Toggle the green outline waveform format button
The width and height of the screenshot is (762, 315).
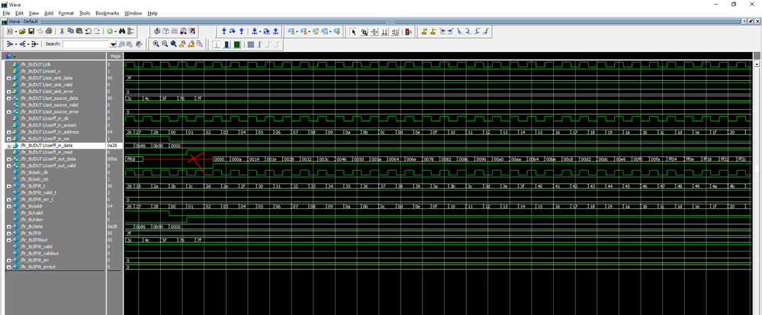[217, 44]
